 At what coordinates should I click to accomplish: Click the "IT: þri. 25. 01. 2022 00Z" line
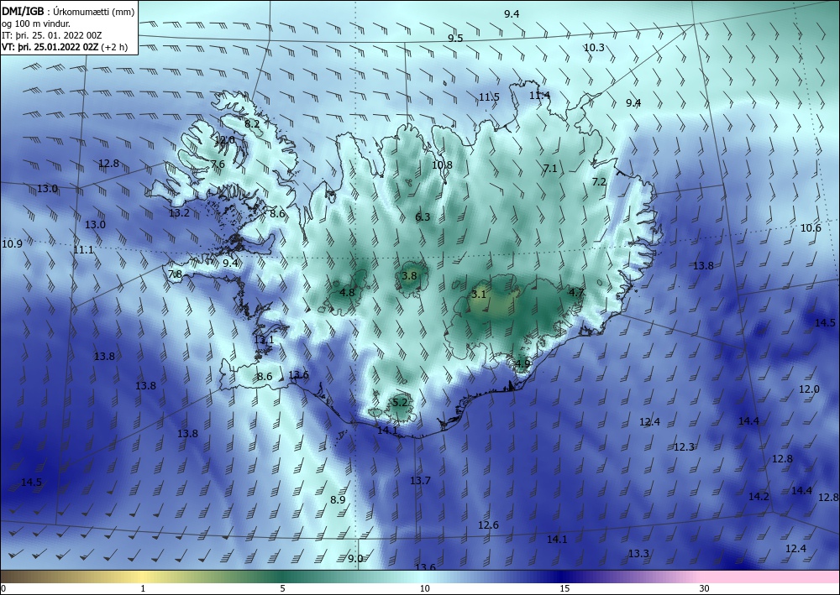tap(51, 35)
